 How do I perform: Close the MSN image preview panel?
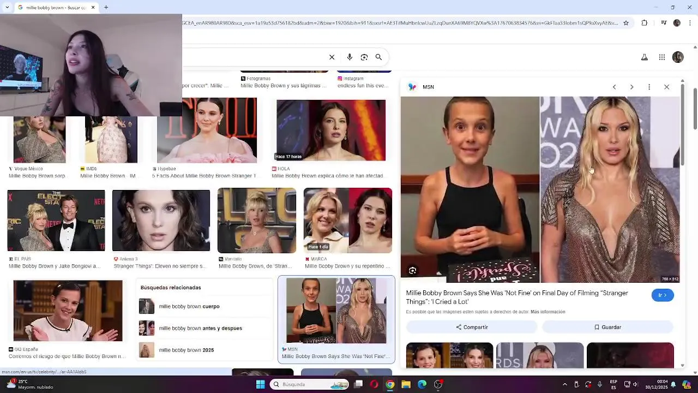point(666,87)
